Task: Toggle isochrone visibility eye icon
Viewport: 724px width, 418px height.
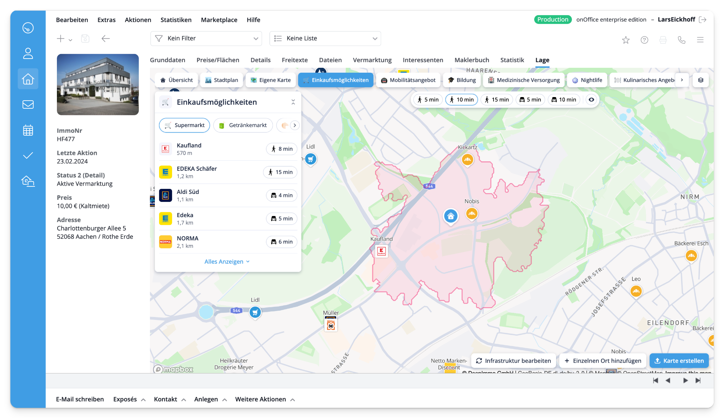Action: (591, 100)
